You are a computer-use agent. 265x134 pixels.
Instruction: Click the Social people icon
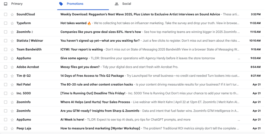point(117,4)
